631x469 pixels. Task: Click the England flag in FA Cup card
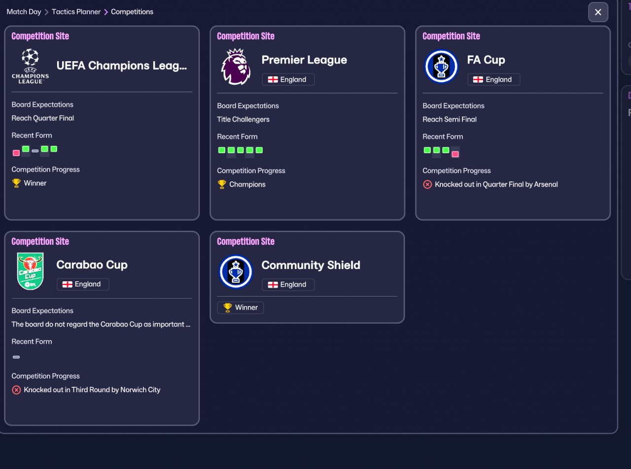(478, 79)
